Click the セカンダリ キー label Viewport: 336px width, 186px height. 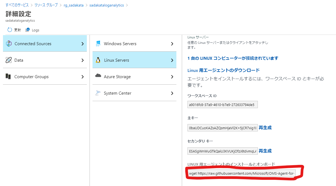200,141
